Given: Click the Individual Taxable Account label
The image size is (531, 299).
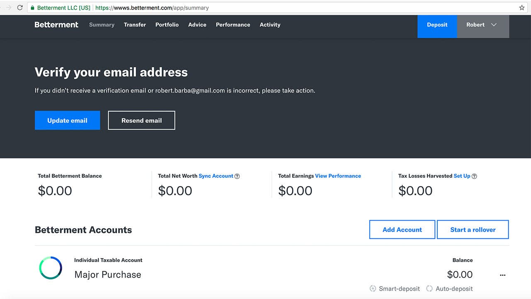Looking at the screenshot, I should pyautogui.click(x=108, y=260).
